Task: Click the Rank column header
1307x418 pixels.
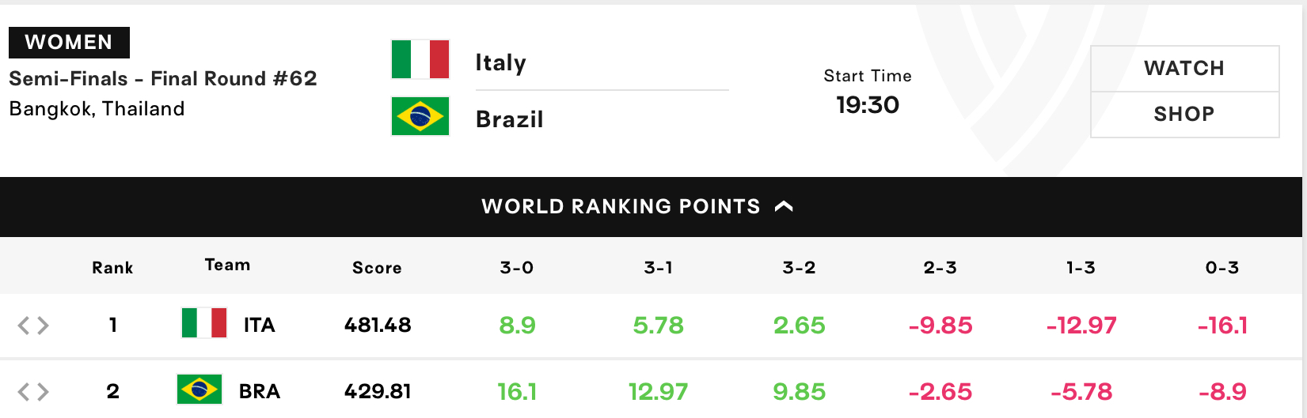Action: click(112, 268)
